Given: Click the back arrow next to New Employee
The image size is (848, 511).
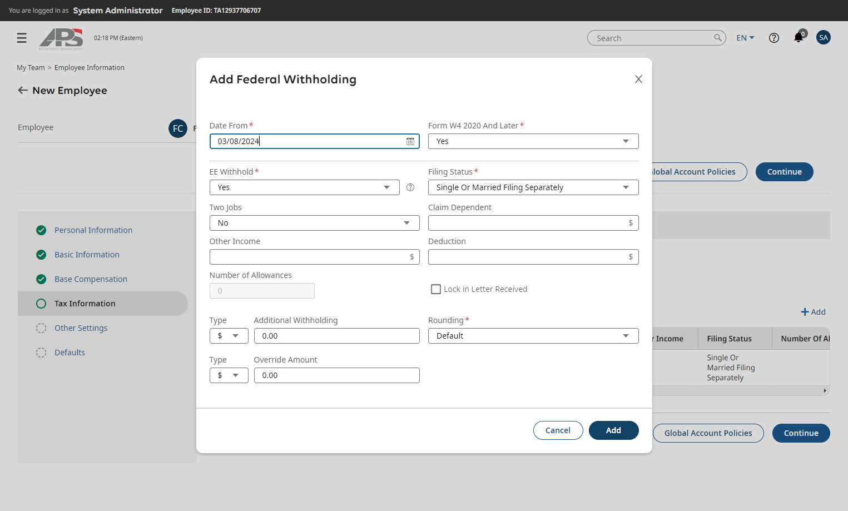Looking at the screenshot, I should click(23, 90).
